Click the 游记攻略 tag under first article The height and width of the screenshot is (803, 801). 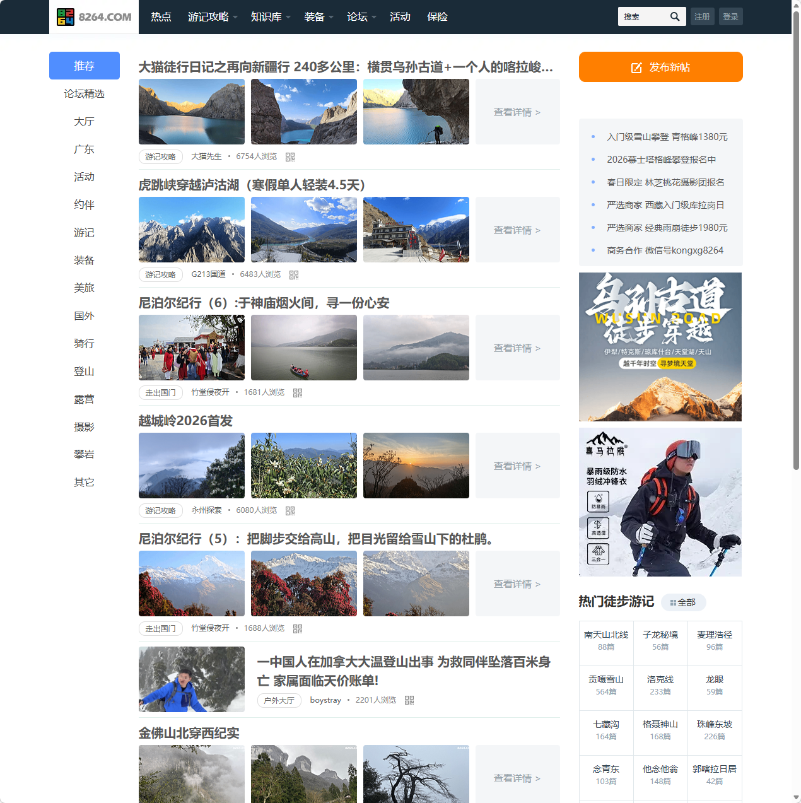click(x=160, y=156)
